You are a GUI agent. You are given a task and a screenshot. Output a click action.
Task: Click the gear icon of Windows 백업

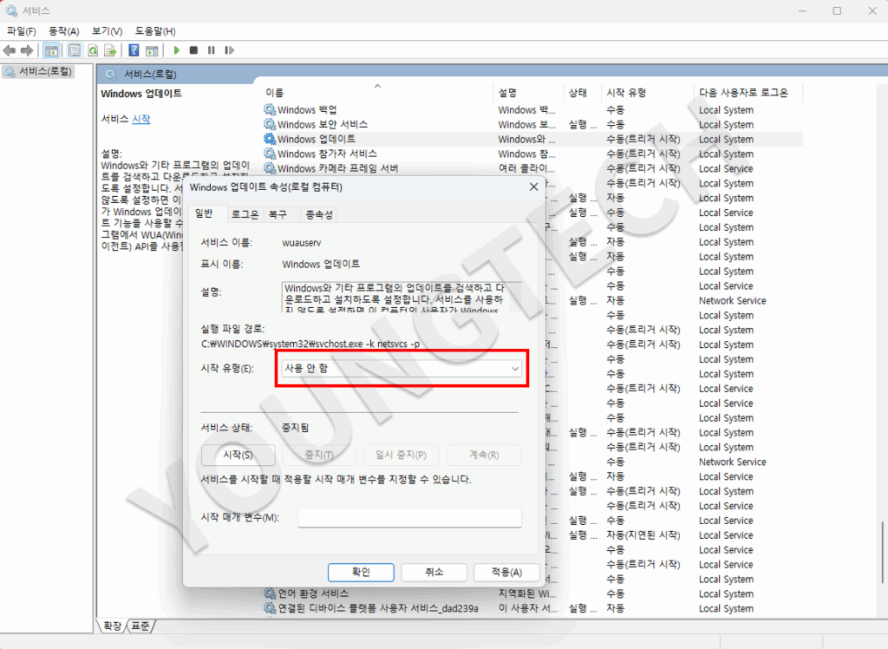tap(270, 109)
